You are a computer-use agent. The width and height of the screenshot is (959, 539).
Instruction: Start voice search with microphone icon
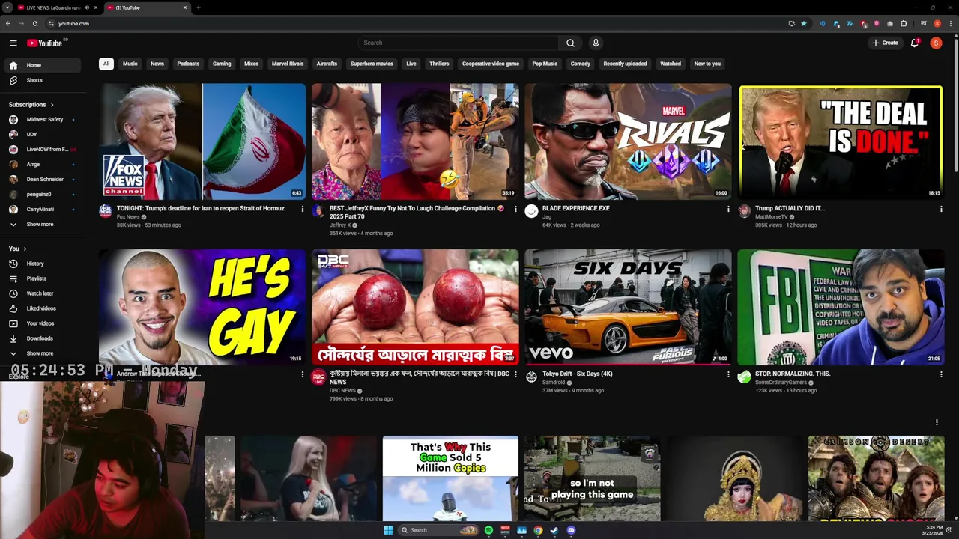pyautogui.click(x=596, y=43)
